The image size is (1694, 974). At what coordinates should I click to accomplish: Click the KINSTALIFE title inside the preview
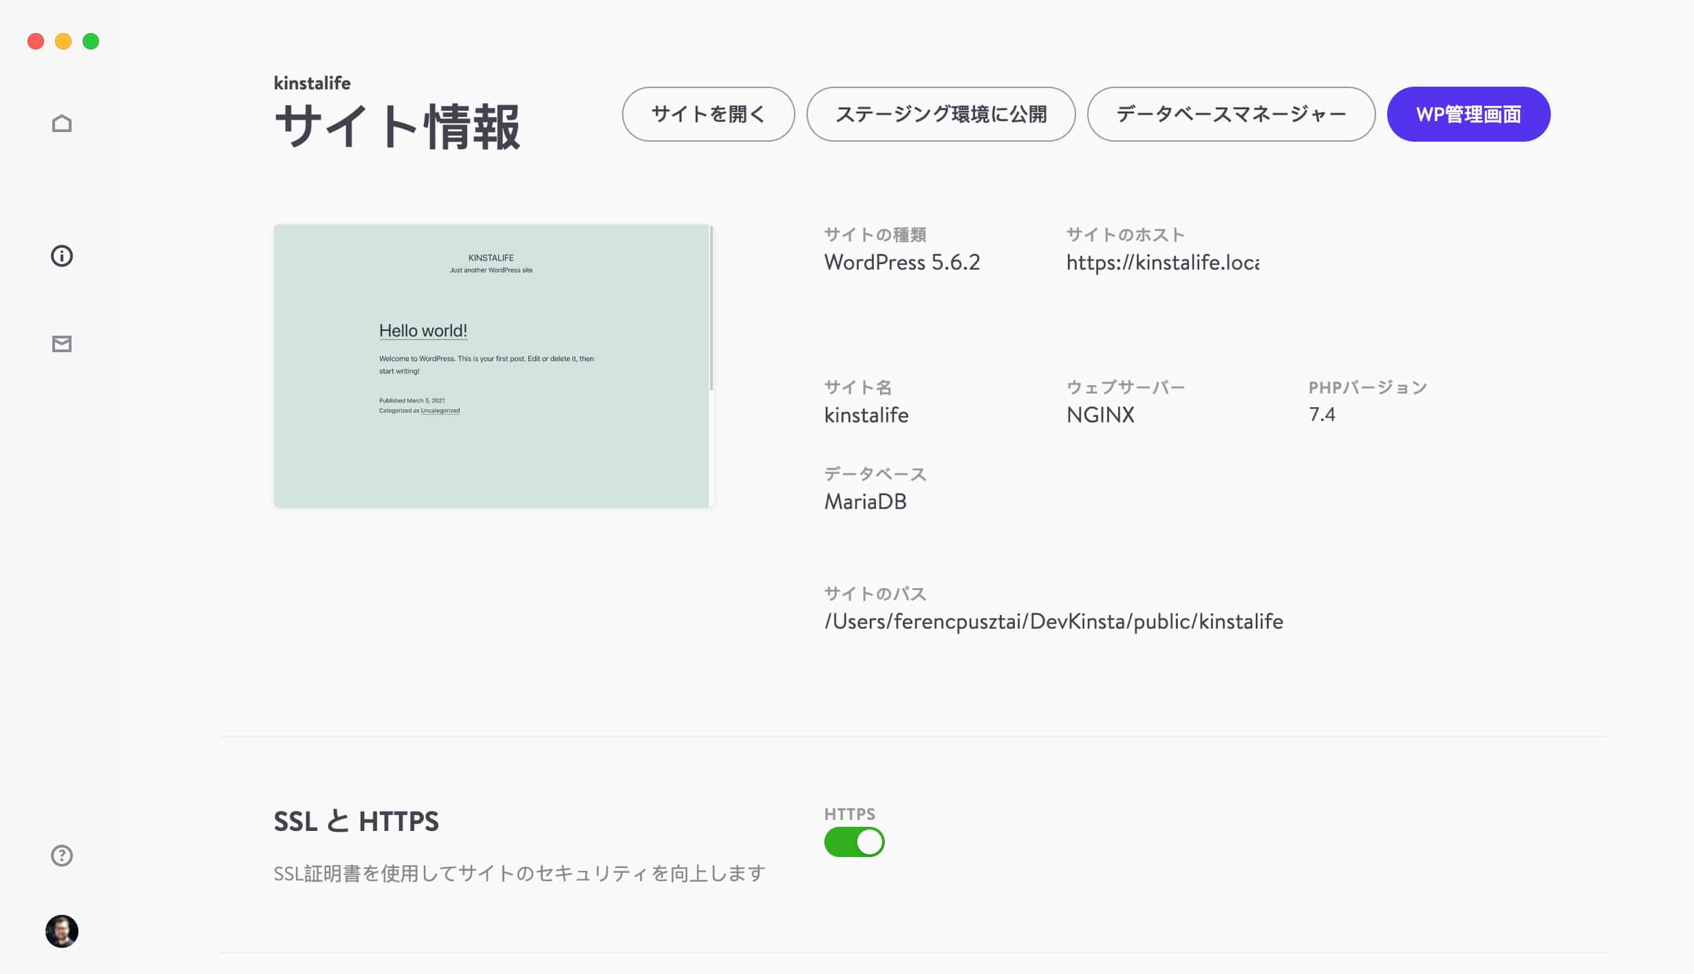pos(491,257)
